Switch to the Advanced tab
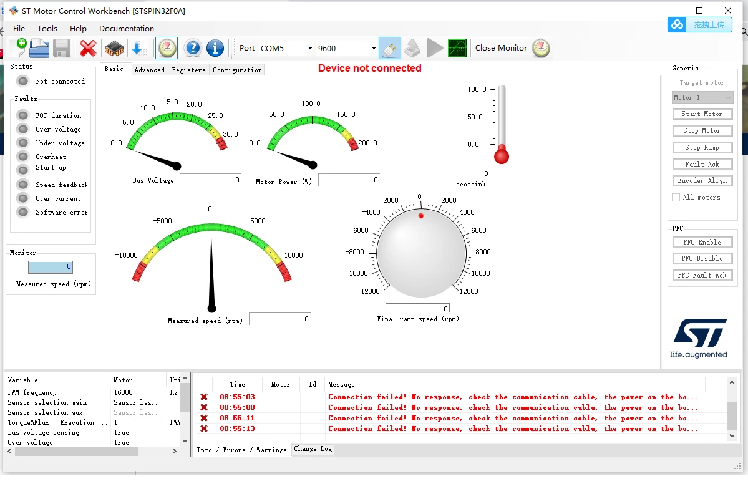This screenshot has width=748, height=489. 149,70
